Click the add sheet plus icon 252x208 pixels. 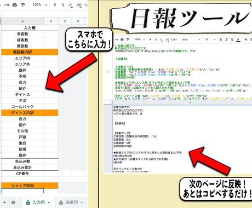(x=4, y=203)
